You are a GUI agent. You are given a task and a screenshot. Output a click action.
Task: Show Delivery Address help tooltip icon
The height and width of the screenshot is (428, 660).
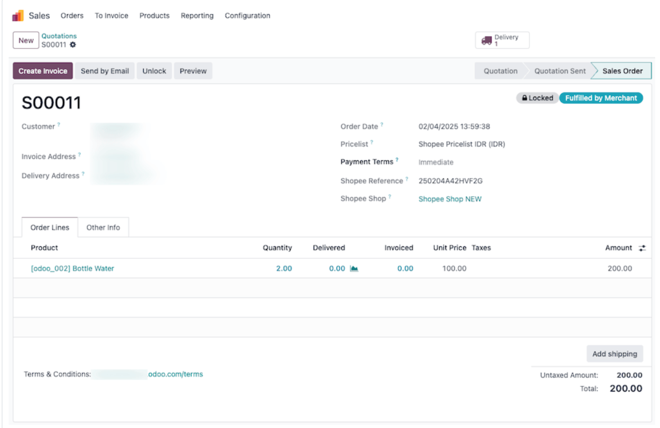[x=83, y=173]
